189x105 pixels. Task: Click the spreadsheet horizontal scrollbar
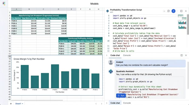37,100
